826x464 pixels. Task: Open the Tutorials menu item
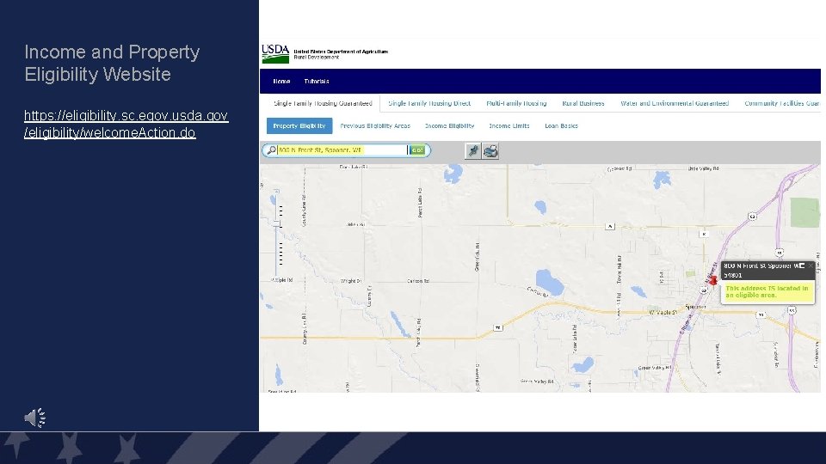click(317, 82)
